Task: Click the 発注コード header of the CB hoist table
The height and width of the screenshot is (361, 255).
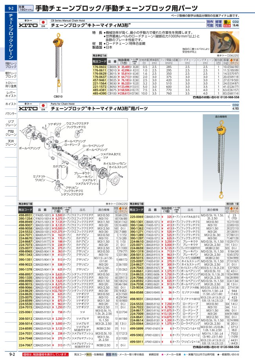Action: (99, 61)
